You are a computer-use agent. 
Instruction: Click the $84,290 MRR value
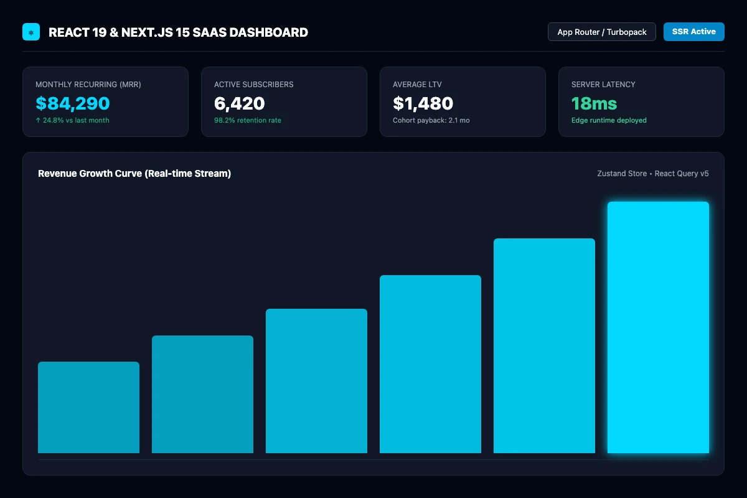coord(73,103)
